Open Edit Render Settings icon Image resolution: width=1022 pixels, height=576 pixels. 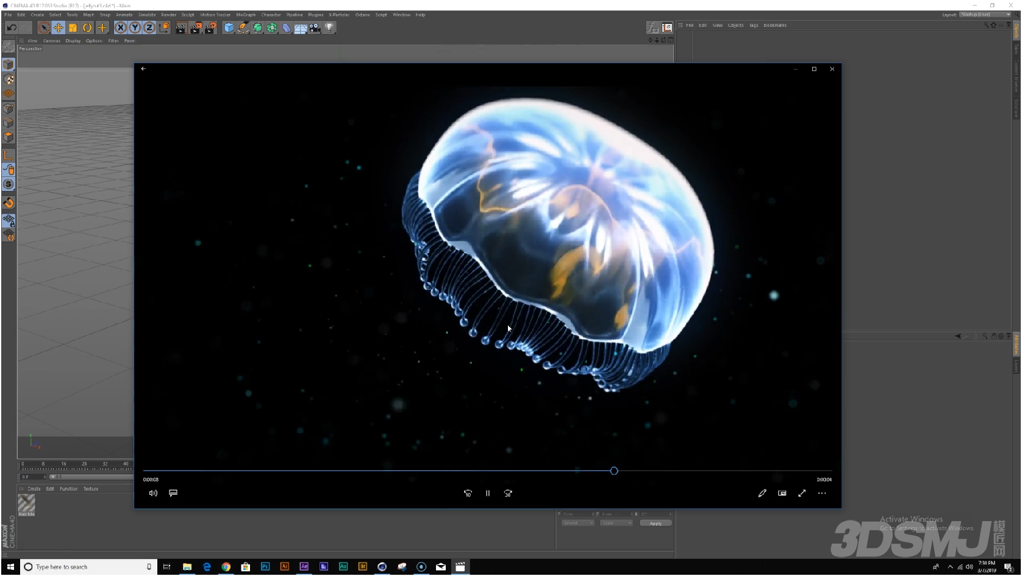coord(210,27)
